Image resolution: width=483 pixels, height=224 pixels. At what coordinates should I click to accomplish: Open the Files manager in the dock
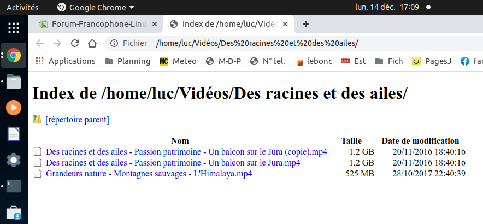tap(14, 81)
